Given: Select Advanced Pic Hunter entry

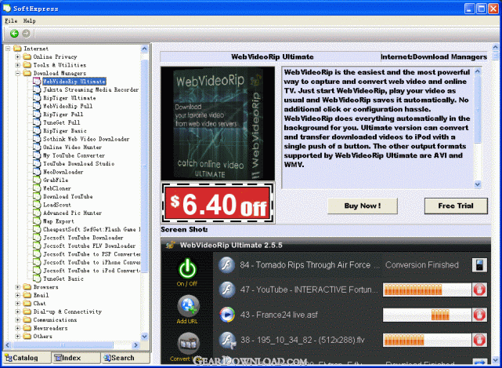Looking at the screenshot, I should 72,213.
